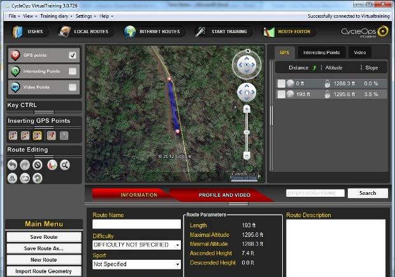Click the Save Route button

coord(44,237)
